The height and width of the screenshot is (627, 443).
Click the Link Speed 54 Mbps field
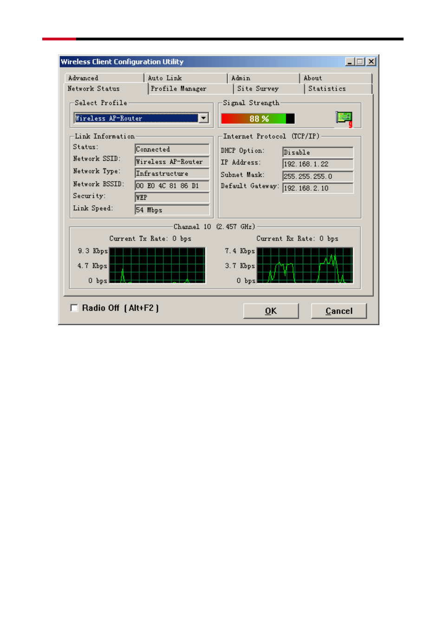pyautogui.click(x=172, y=210)
